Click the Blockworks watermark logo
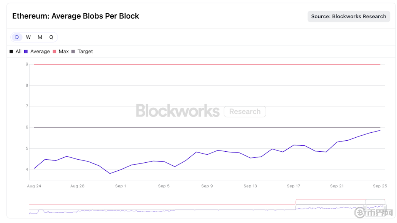This screenshot has width=397, height=223. click(178, 111)
